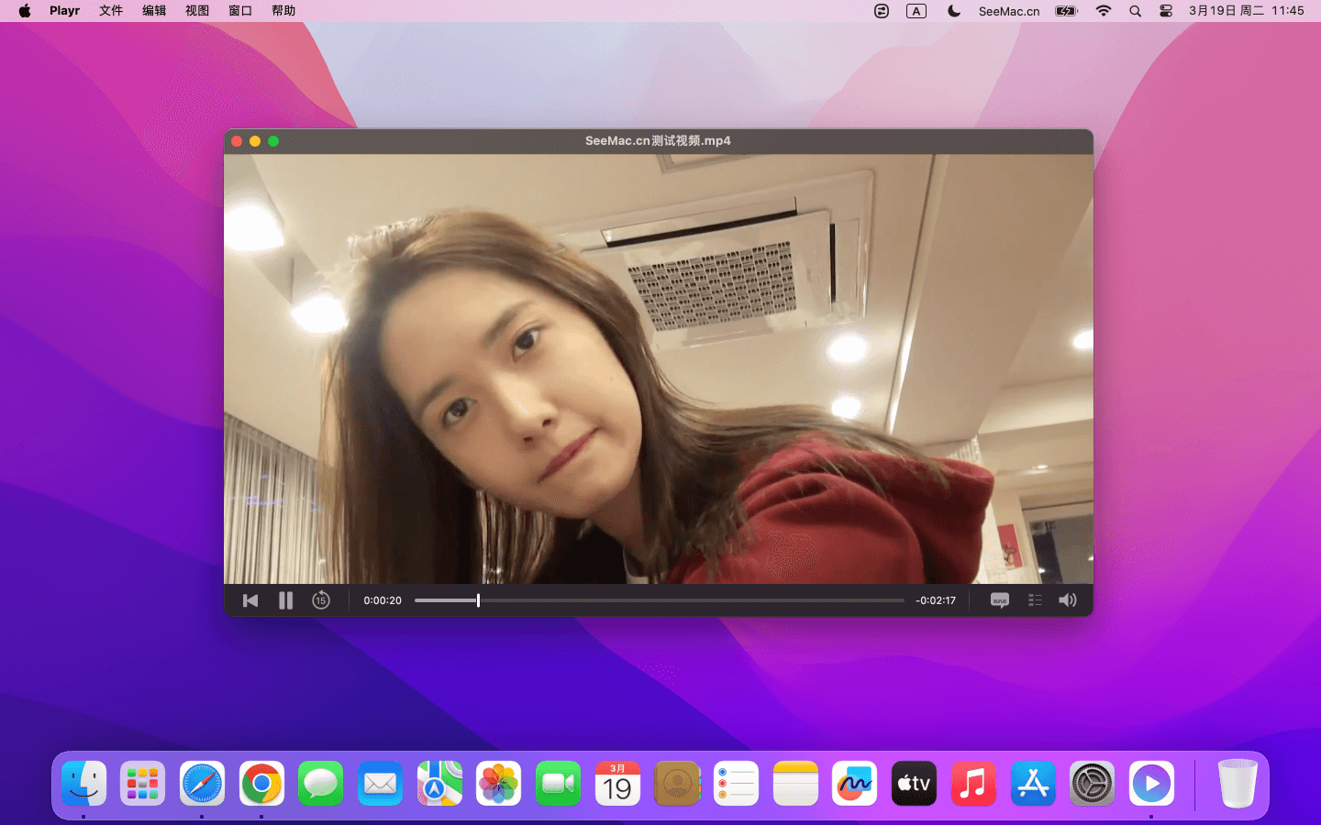Open the 编辑 menu

coord(154,11)
